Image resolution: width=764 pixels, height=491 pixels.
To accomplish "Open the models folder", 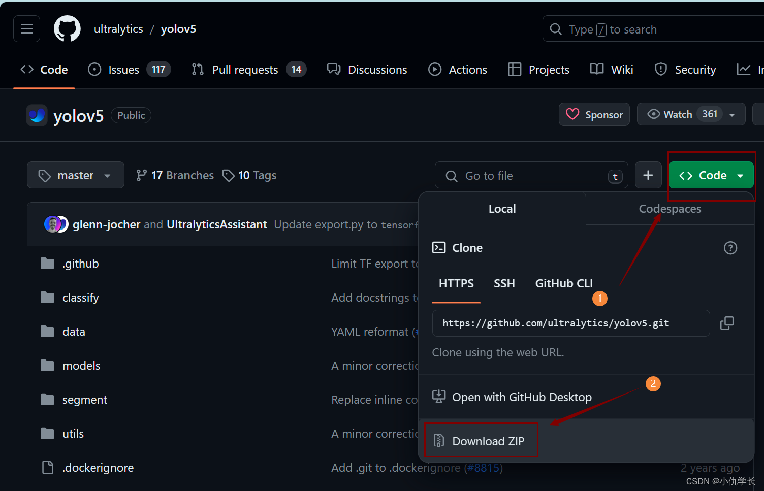I will [81, 366].
